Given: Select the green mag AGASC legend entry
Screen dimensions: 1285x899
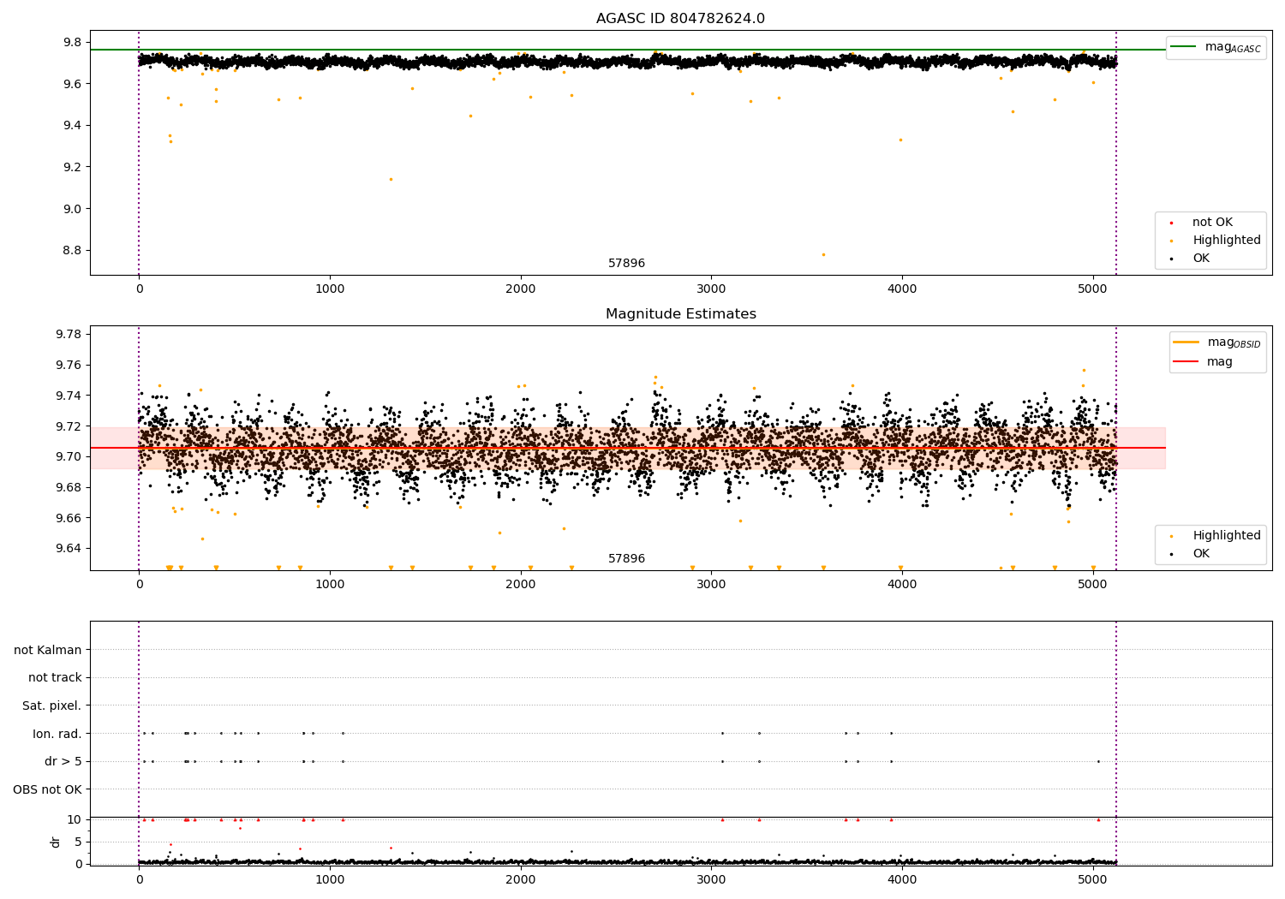Looking at the screenshot, I should (x=1216, y=47).
